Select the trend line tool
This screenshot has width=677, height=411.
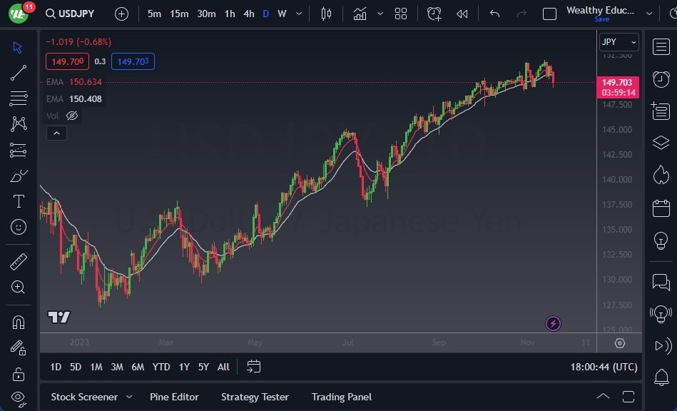click(x=18, y=72)
